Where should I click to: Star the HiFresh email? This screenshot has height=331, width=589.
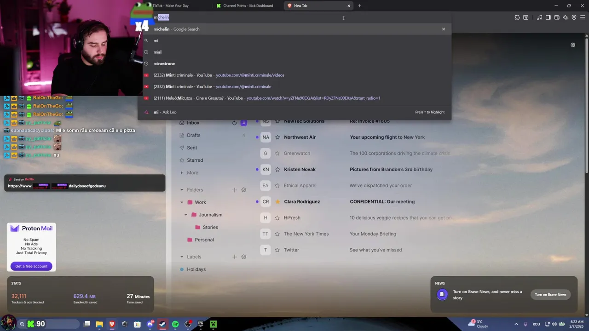coord(277,217)
